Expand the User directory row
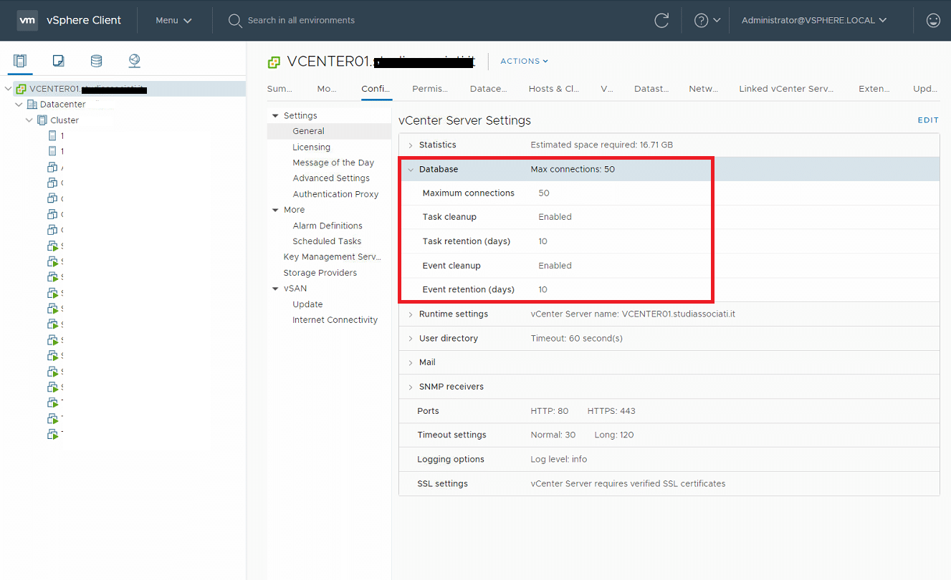 click(x=411, y=339)
